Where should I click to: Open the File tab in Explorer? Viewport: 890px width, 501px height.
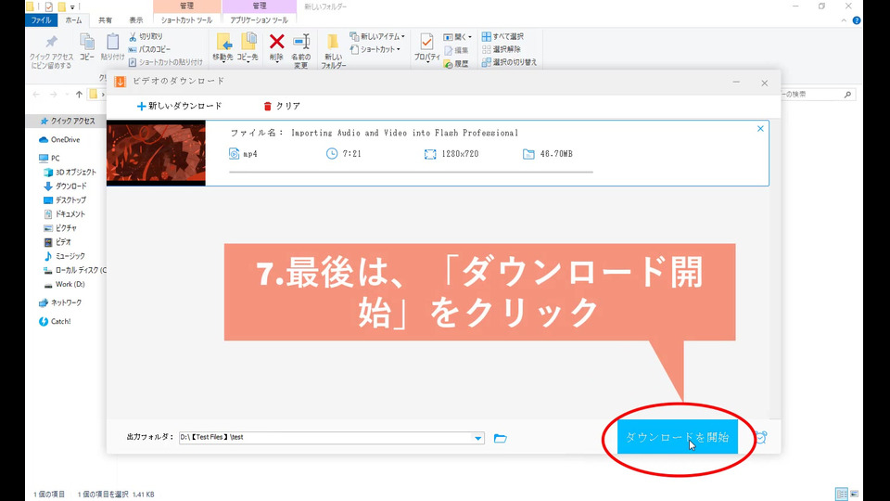41,19
